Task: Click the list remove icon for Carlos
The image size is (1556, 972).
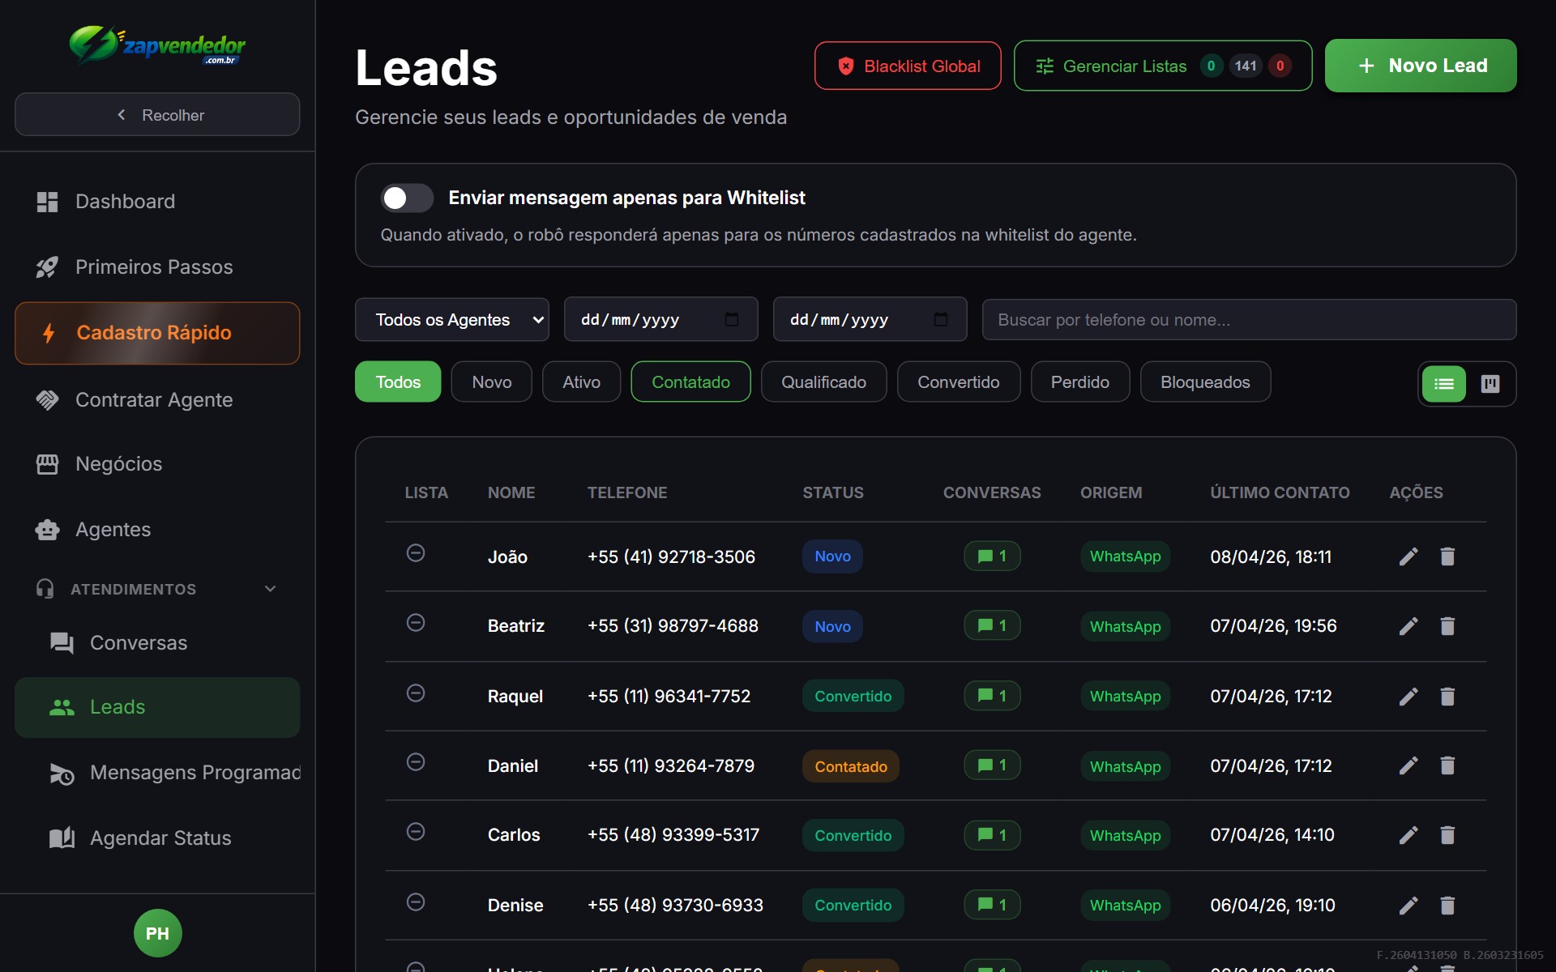Action: pos(417,831)
